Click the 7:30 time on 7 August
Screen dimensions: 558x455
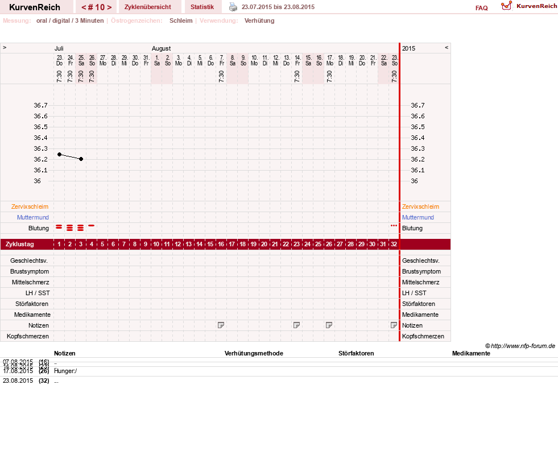coord(221,76)
